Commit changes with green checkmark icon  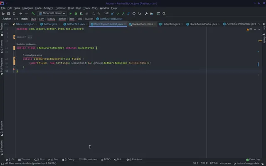coord(118,14)
